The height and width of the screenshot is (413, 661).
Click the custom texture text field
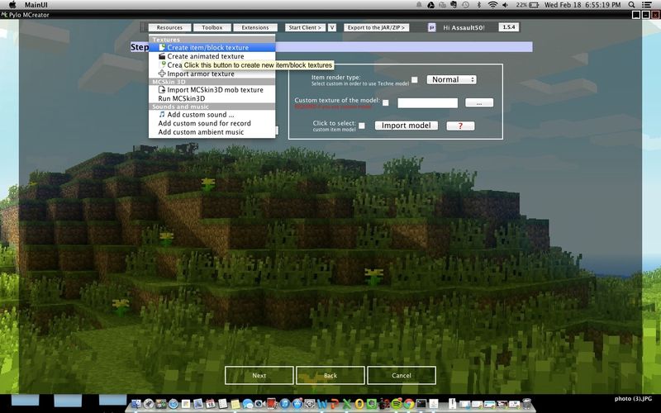tap(427, 102)
